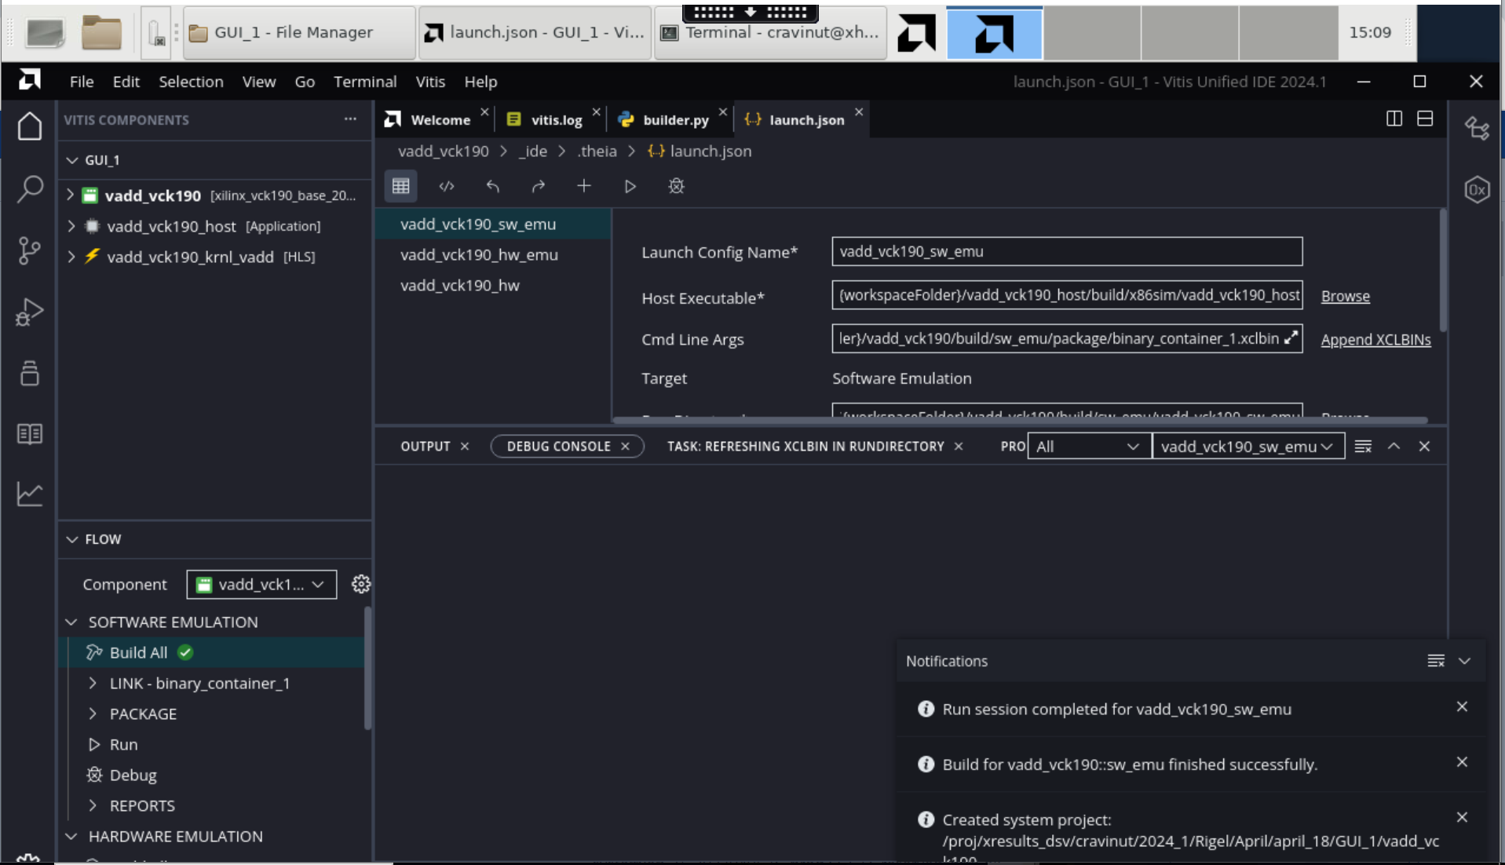Undo last change in launch config editor
The width and height of the screenshot is (1505, 865).
click(x=493, y=187)
